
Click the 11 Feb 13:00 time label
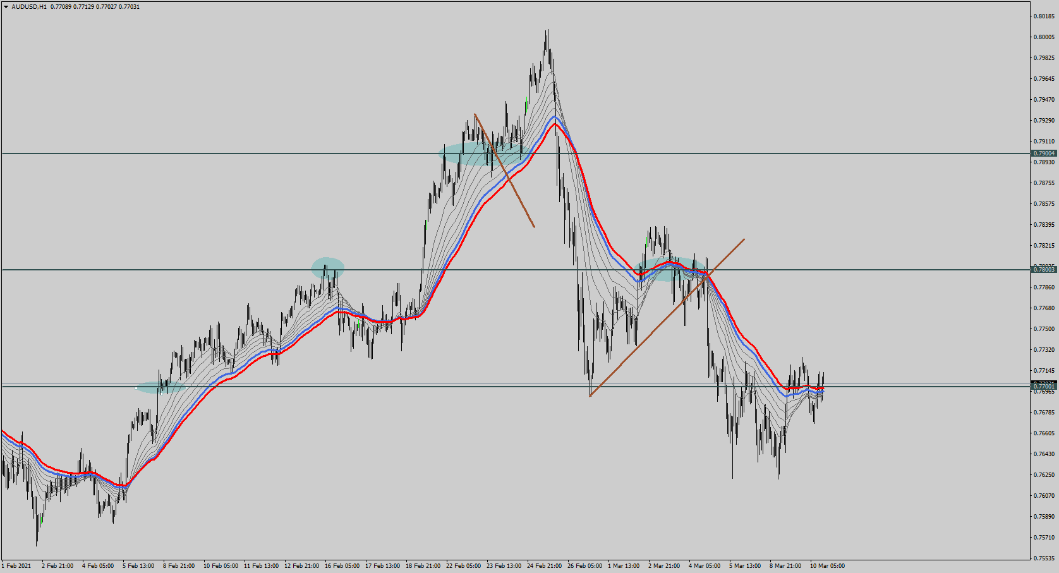tap(261, 566)
